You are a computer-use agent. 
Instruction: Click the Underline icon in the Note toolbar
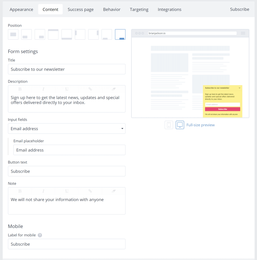67,191
